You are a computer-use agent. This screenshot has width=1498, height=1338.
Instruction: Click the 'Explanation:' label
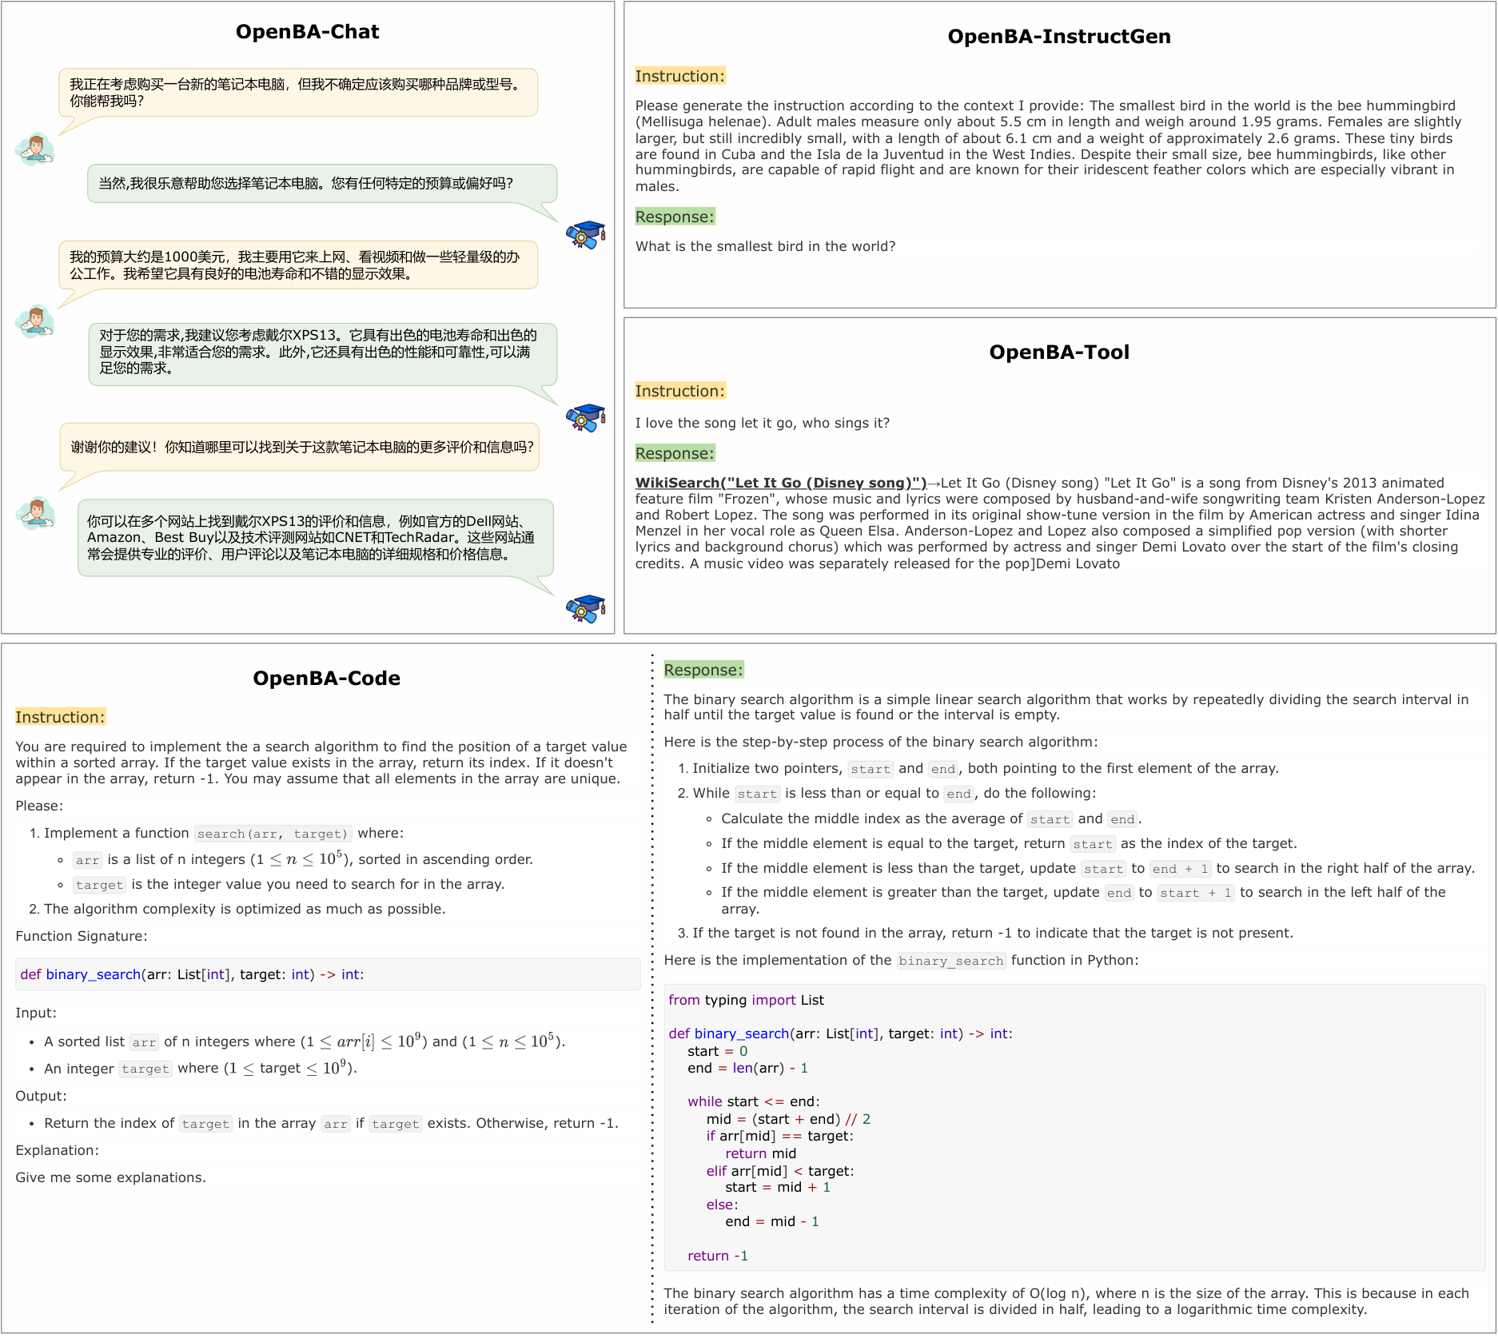click(x=58, y=1150)
